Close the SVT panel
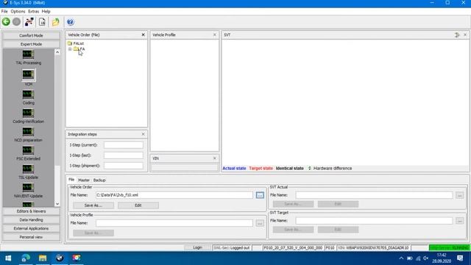This screenshot has width=471, height=265. point(465,35)
